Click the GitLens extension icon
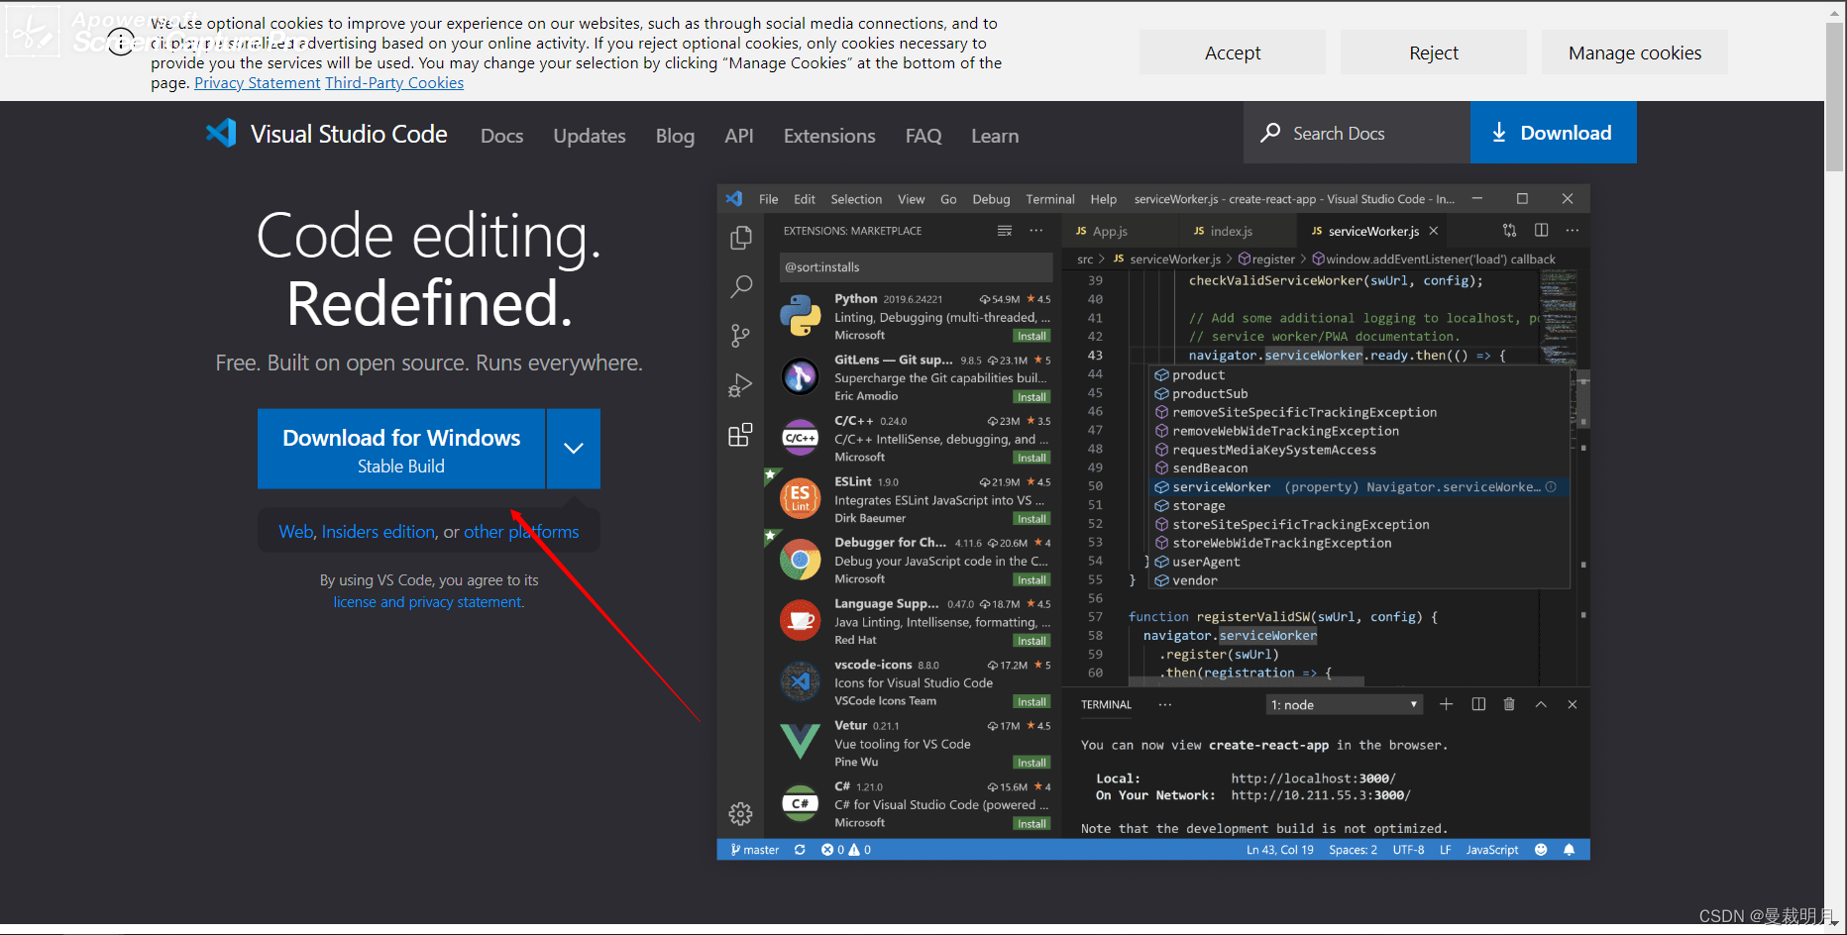 click(800, 377)
